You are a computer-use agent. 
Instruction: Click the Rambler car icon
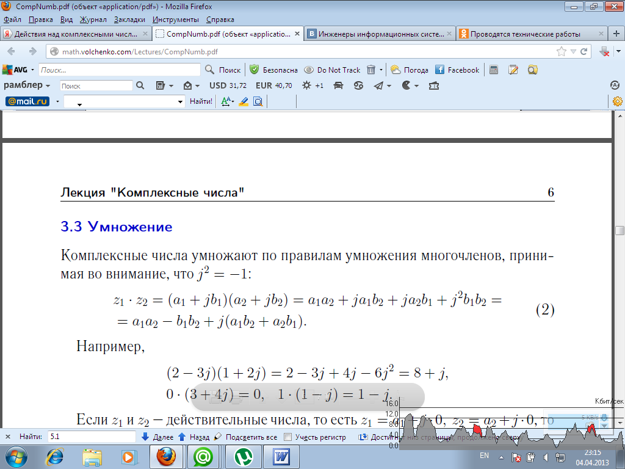point(338,85)
